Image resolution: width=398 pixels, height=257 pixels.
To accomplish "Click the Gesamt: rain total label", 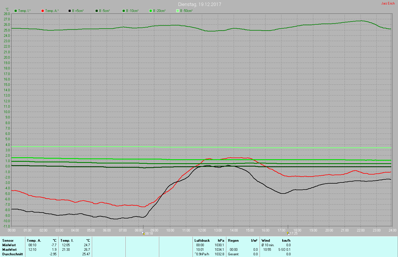I will point(234,254).
